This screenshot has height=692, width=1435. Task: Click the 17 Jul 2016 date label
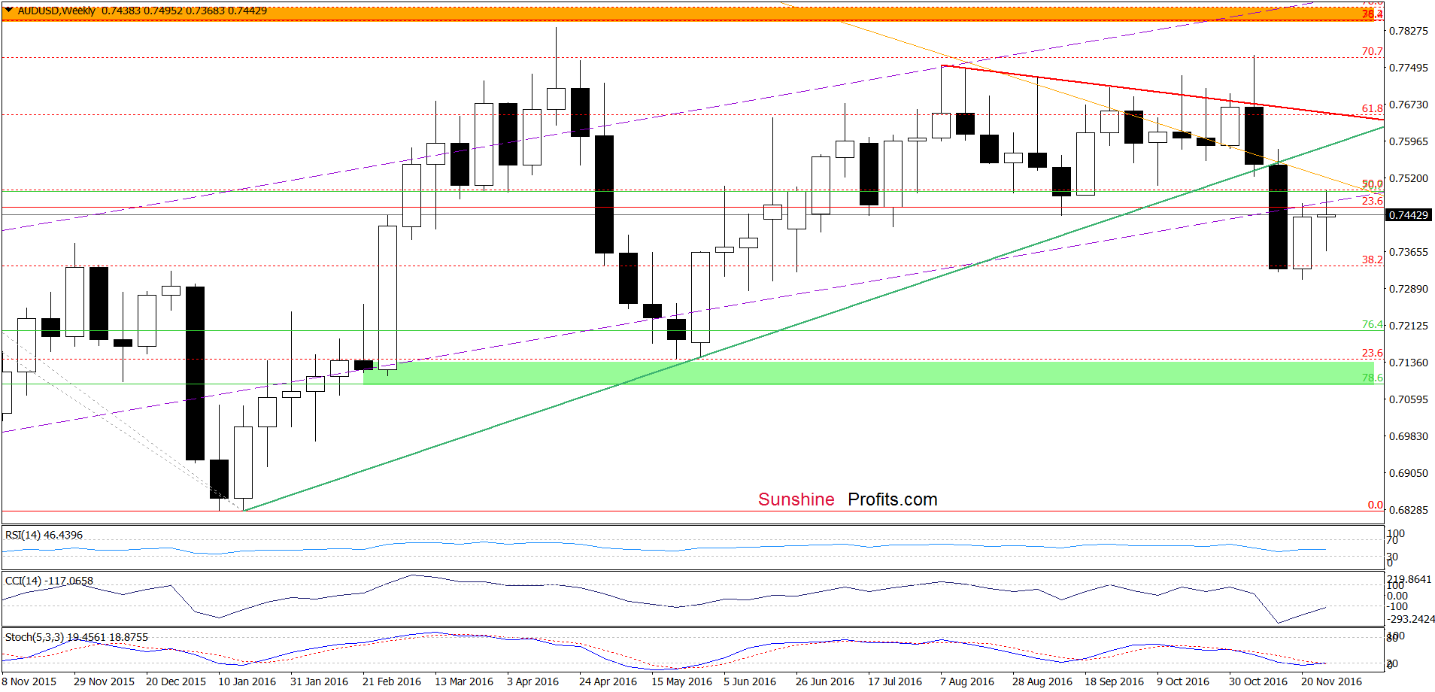(x=895, y=681)
